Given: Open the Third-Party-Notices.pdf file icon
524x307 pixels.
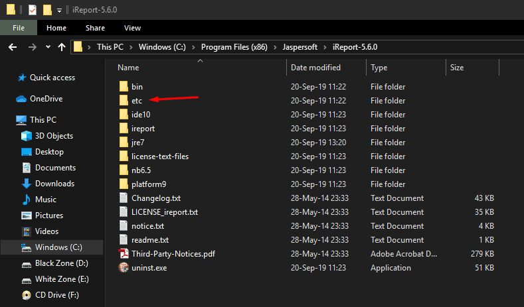Looking at the screenshot, I should tap(124, 254).
